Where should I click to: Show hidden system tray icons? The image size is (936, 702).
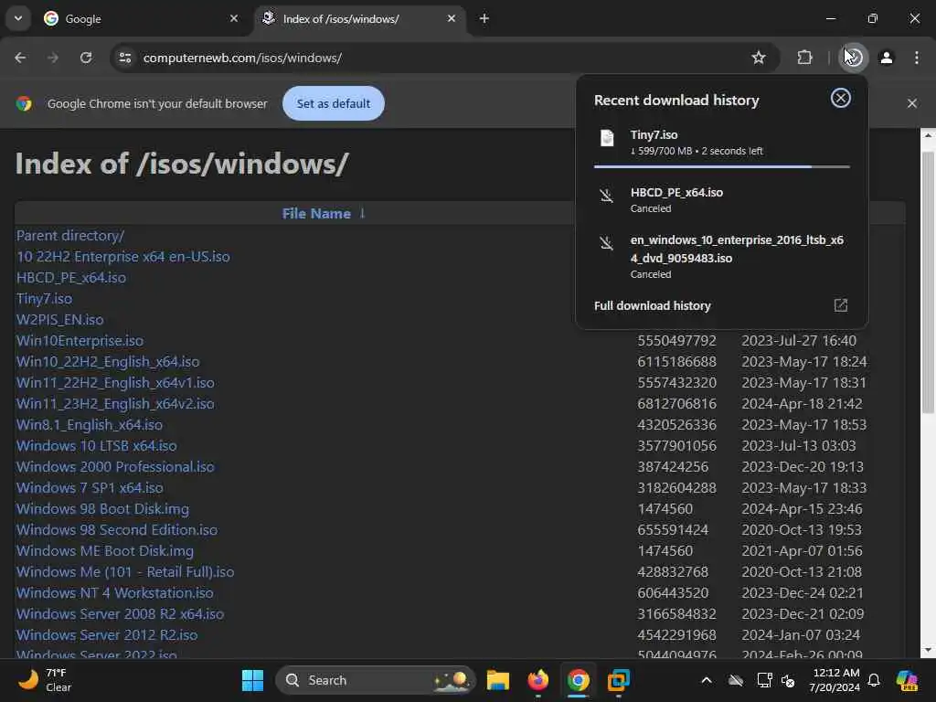pyautogui.click(x=707, y=680)
